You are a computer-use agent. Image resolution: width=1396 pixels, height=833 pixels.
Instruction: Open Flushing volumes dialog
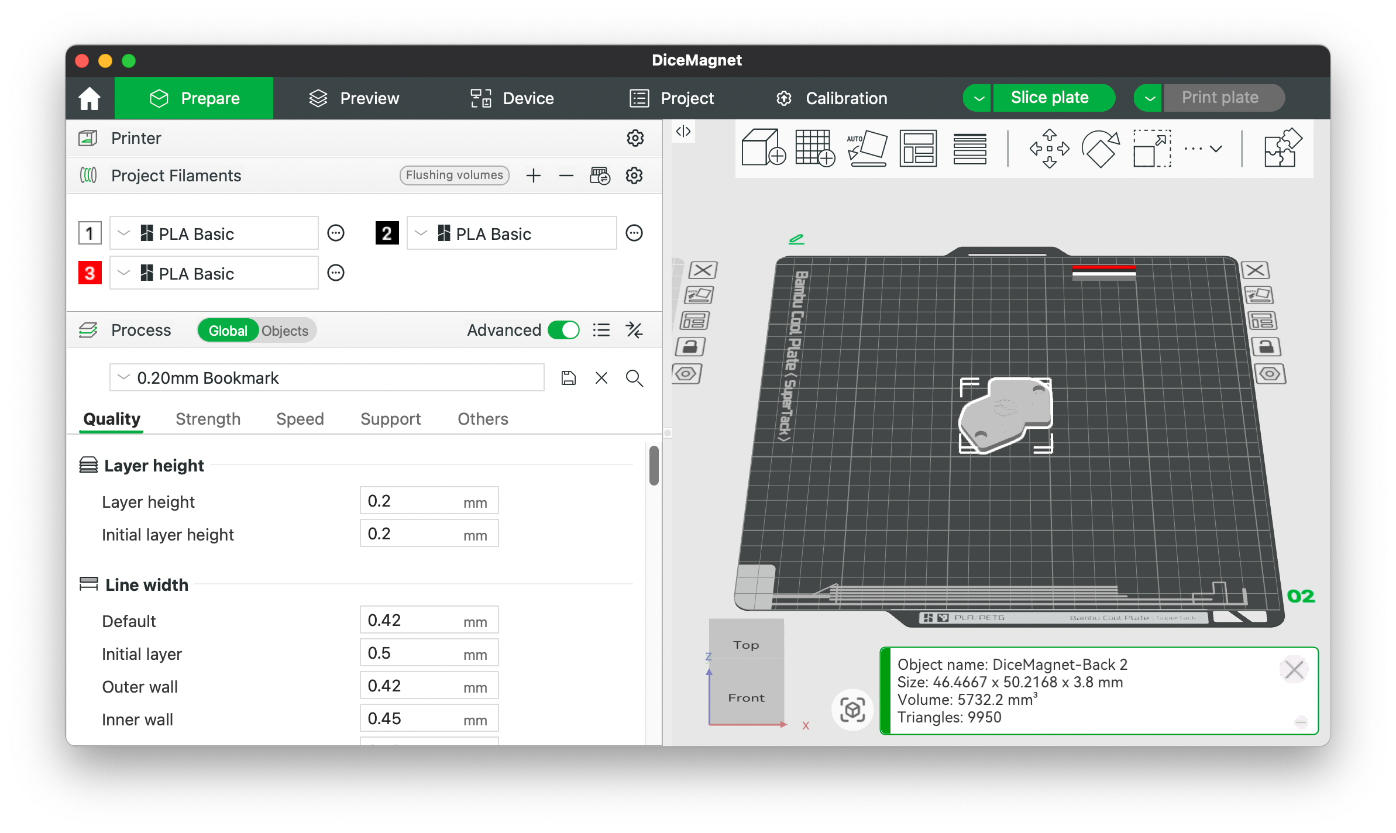(454, 175)
